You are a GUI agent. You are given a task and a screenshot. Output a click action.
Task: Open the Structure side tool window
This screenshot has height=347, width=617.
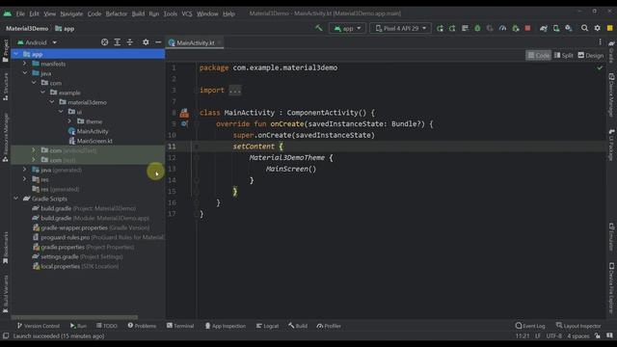pos(6,87)
